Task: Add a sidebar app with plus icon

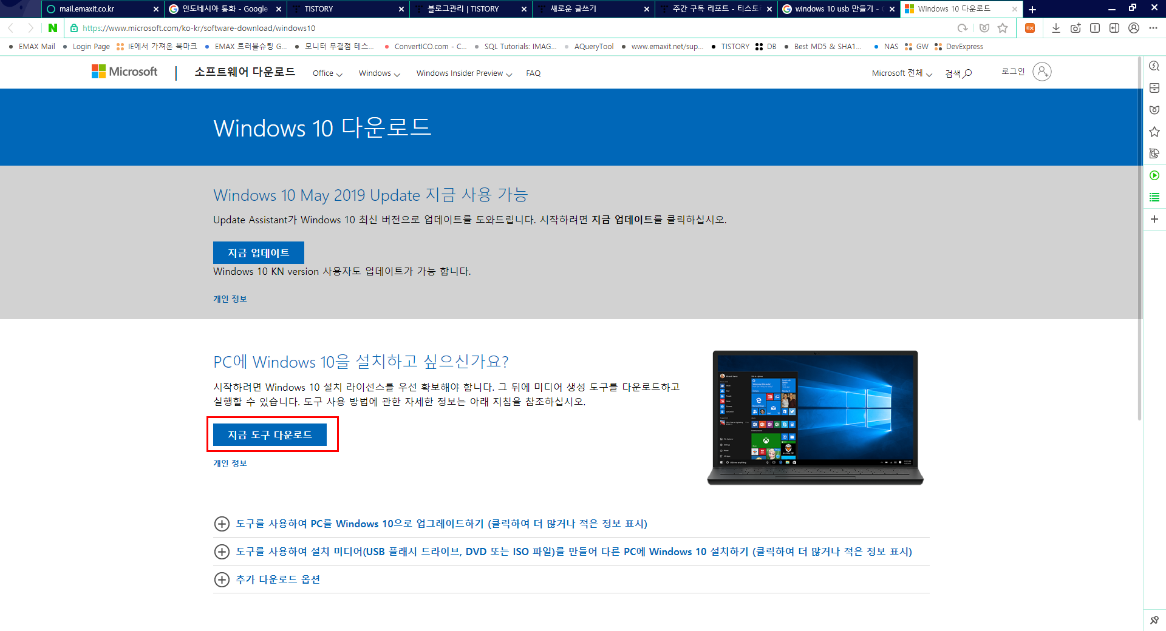Action: [1154, 219]
